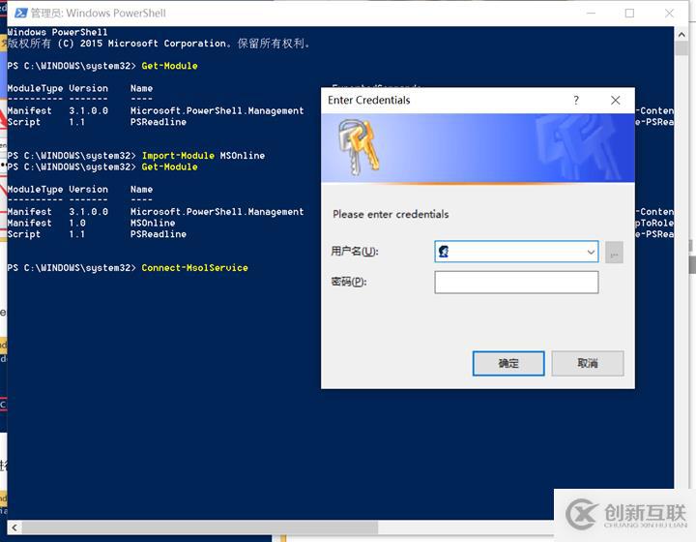696x542 pixels.
Task: Focus the username (用户名) input field
Action: [x=516, y=252]
